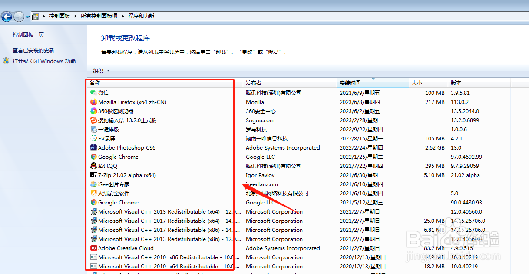Click the 腾讯QQ penguin icon

pos(93,166)
